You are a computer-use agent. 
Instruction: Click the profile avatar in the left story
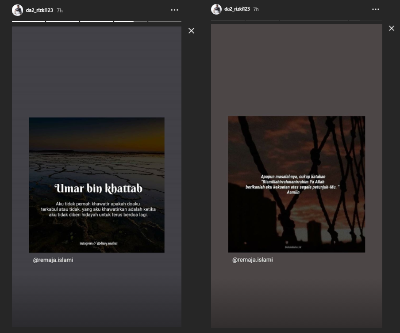pos(17,10)
